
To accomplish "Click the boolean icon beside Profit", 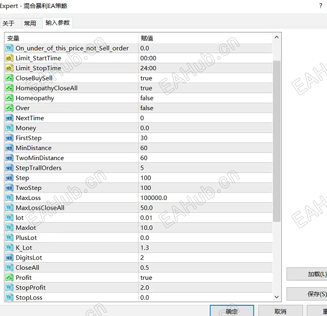I will point(9,278).
